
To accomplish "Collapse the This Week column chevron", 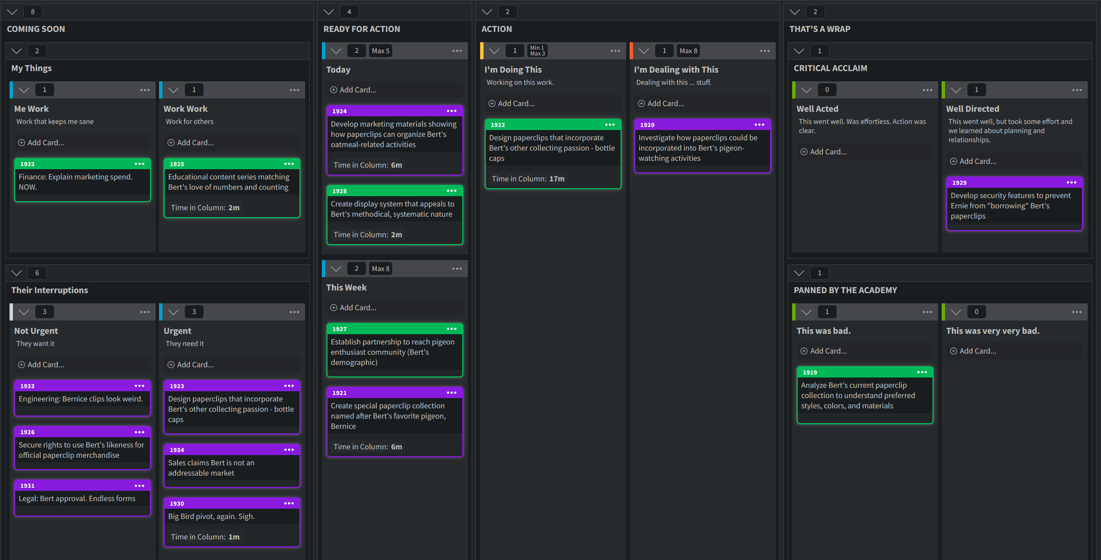I will pos(336,269).
